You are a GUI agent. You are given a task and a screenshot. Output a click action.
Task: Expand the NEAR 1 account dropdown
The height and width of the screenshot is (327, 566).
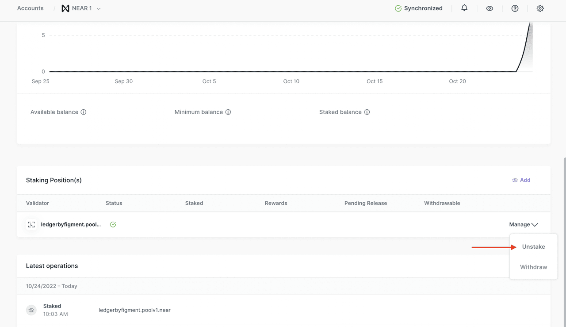point(99,8)
